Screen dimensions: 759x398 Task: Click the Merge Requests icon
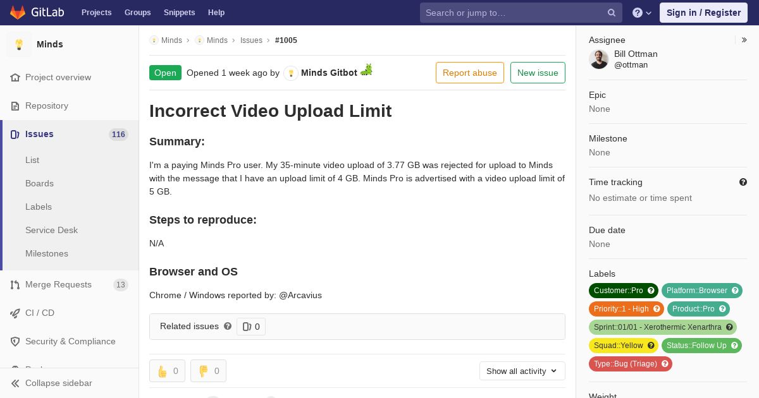(15, 285)
